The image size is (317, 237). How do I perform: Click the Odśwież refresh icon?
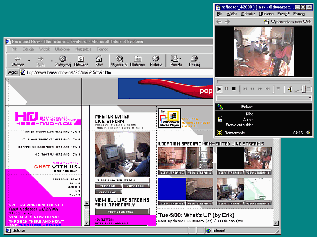tap(81, 61)
